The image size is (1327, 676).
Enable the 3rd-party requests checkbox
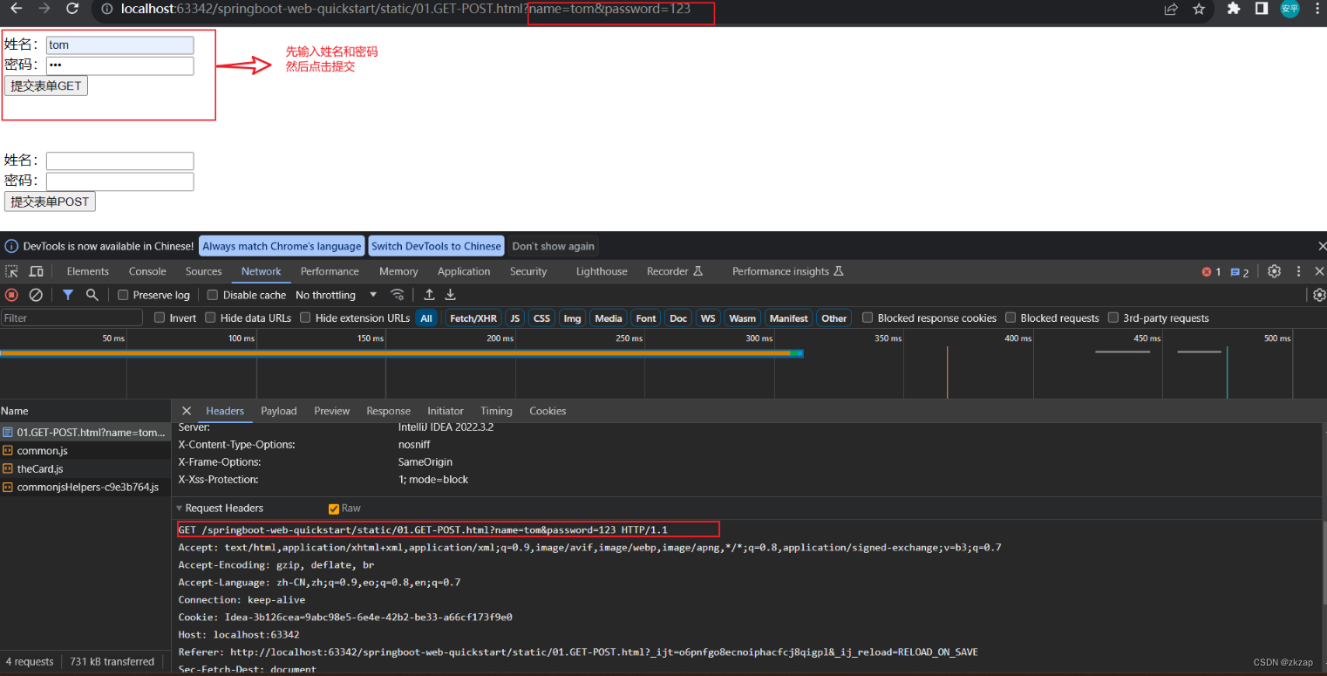point(1113,318)
